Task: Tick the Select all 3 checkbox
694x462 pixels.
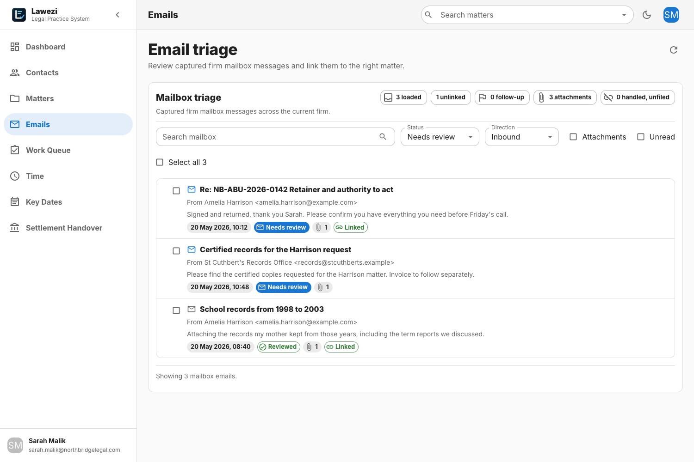Action: click(x=160, y=162)
